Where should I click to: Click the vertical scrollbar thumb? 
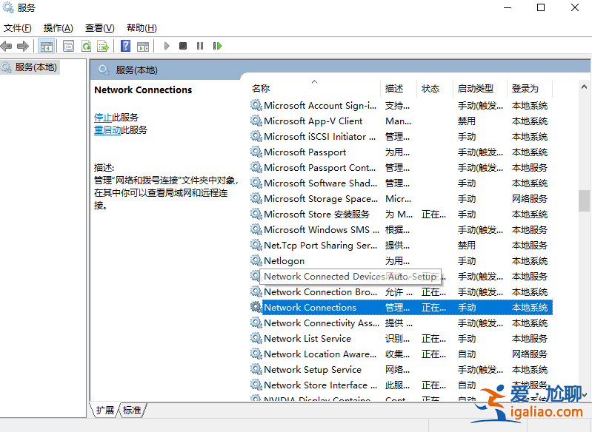(584, 200)
